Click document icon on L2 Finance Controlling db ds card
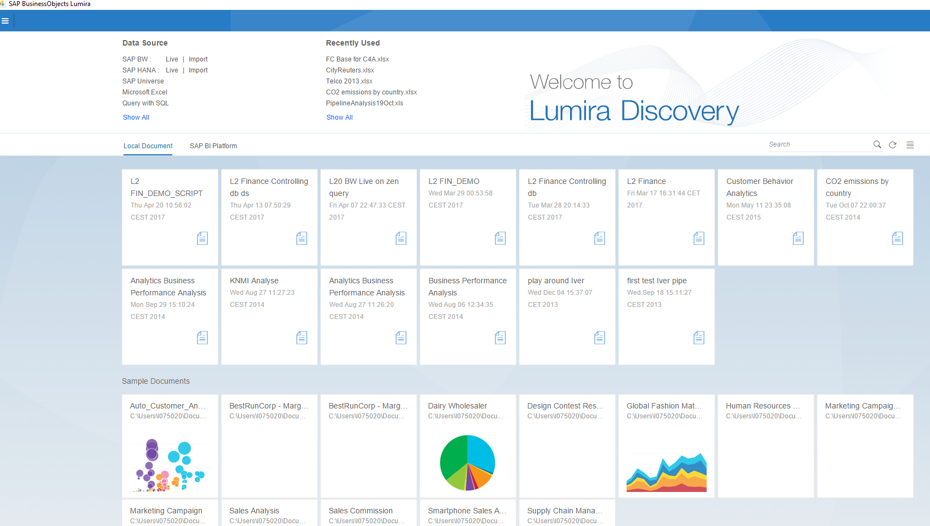 tap(302, 238)
